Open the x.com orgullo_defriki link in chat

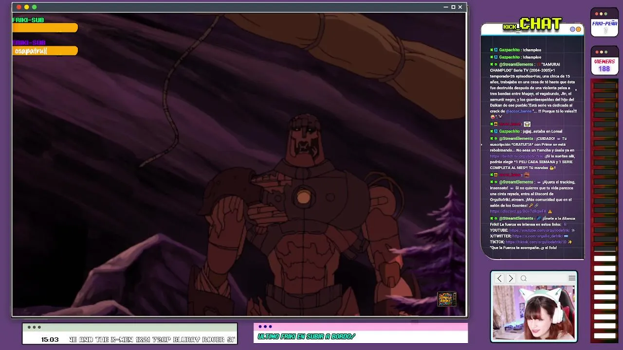pos(537,236)
